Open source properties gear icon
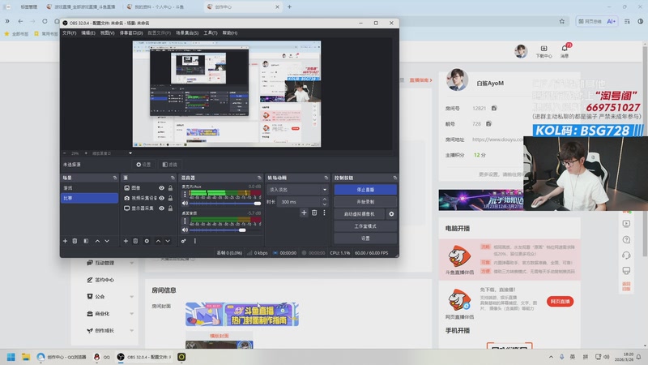The image size is (648, 365). 147,241
